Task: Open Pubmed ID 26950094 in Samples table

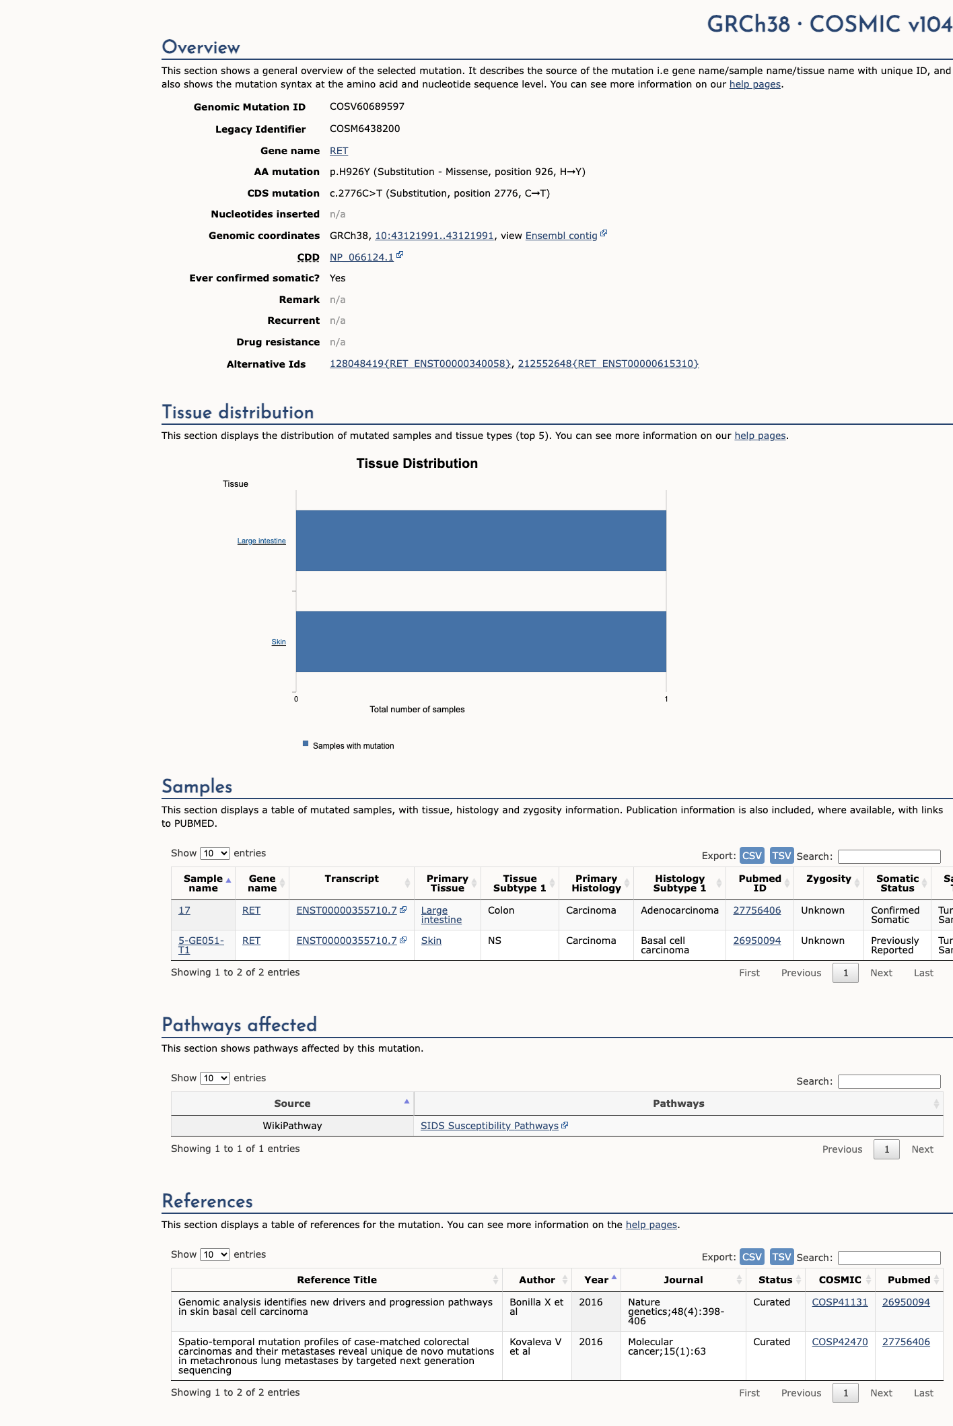Action: (x=757, y=941)
